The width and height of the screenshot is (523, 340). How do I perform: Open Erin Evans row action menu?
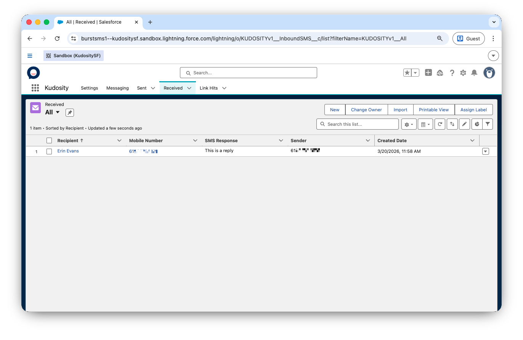485,151
